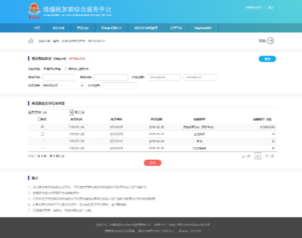Click the end date input field

click(x=200, y=77)
